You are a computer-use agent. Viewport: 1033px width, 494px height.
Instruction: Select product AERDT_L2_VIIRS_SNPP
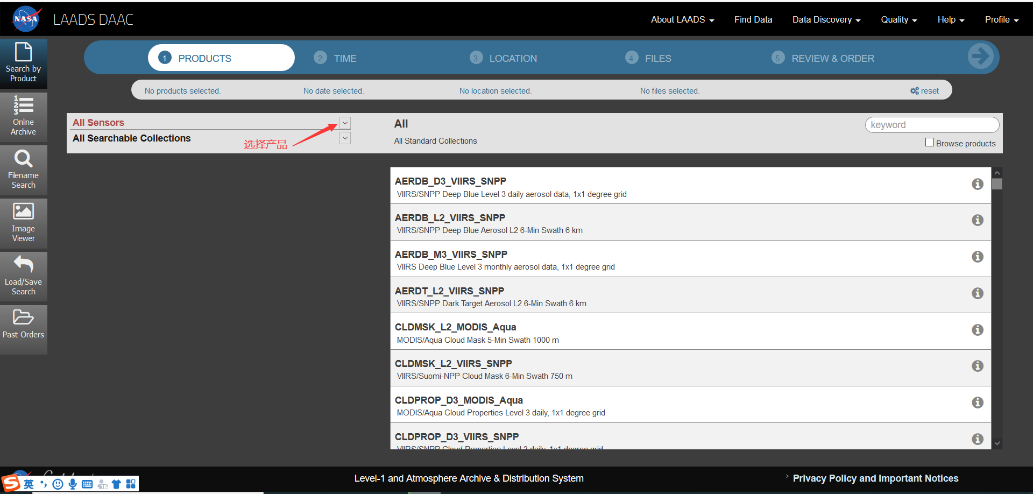pyautogui.click(x=691, y=295)
